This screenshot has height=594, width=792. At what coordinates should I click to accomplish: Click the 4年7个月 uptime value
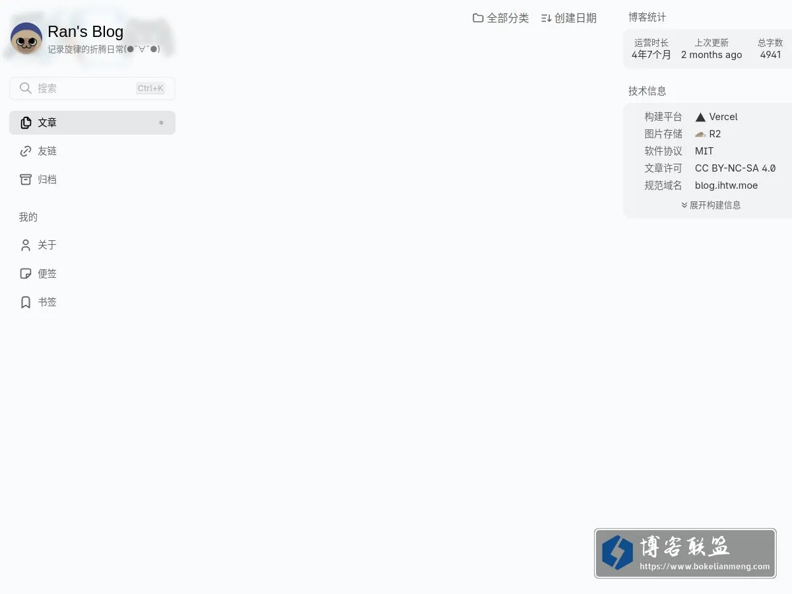(x=651, y=55)
